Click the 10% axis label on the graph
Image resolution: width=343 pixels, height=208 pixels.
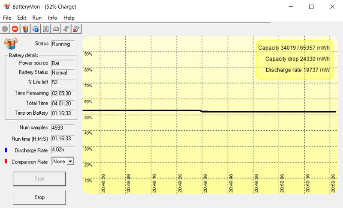point(88,181)
